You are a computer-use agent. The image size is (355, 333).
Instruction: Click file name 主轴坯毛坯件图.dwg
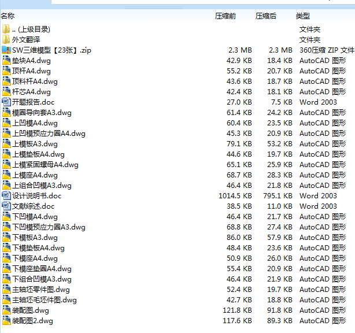(x=45, y=300)
